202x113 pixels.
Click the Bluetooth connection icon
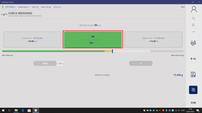[x=2, y=7]
